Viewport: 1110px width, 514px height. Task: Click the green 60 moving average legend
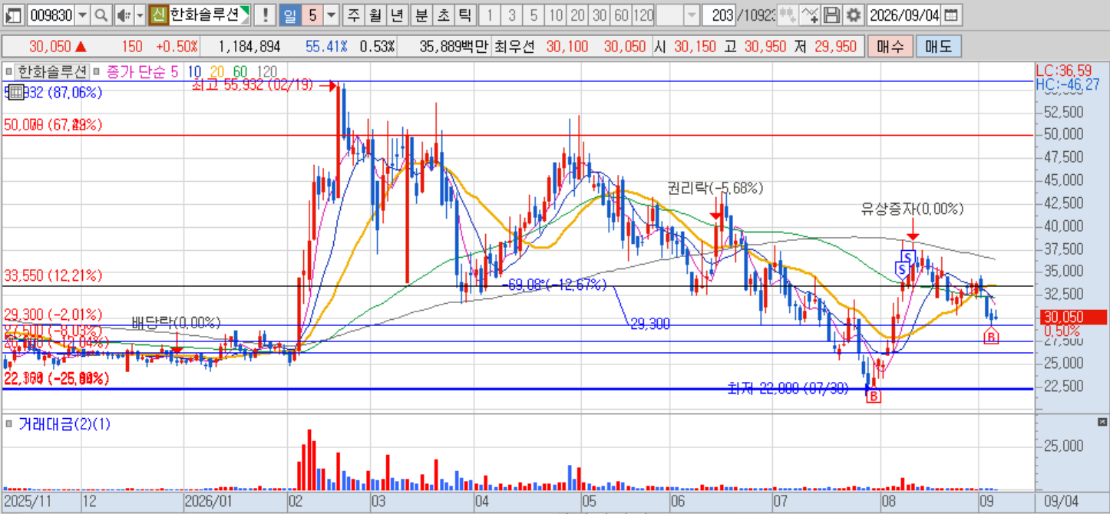coord(240,71)
